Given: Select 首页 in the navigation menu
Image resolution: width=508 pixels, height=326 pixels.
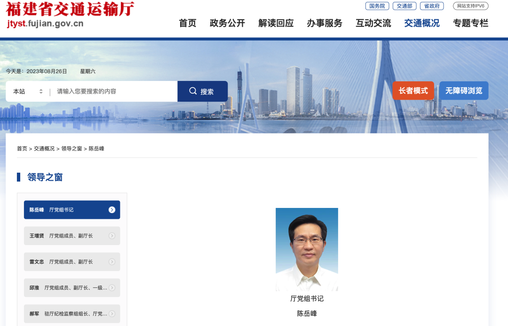Looking at the screenshot, I should pyautogui.click(x=187, y=23).
